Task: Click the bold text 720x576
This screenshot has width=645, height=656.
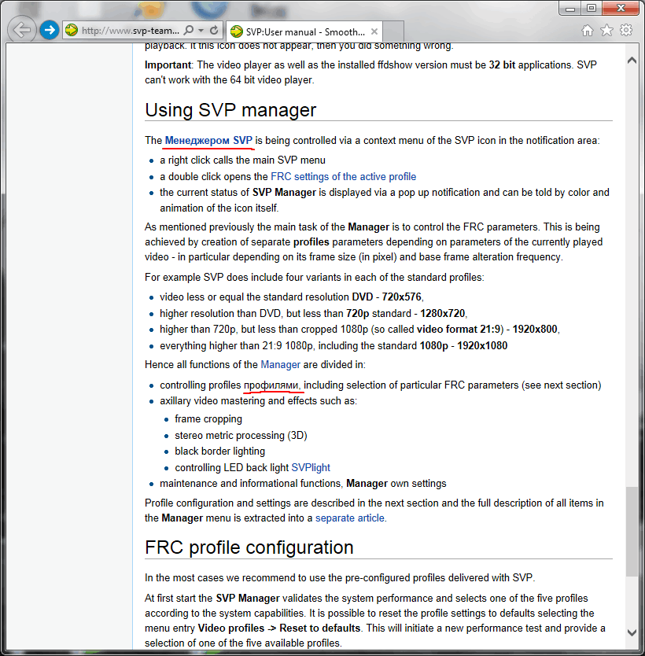Action: point(401,297)
